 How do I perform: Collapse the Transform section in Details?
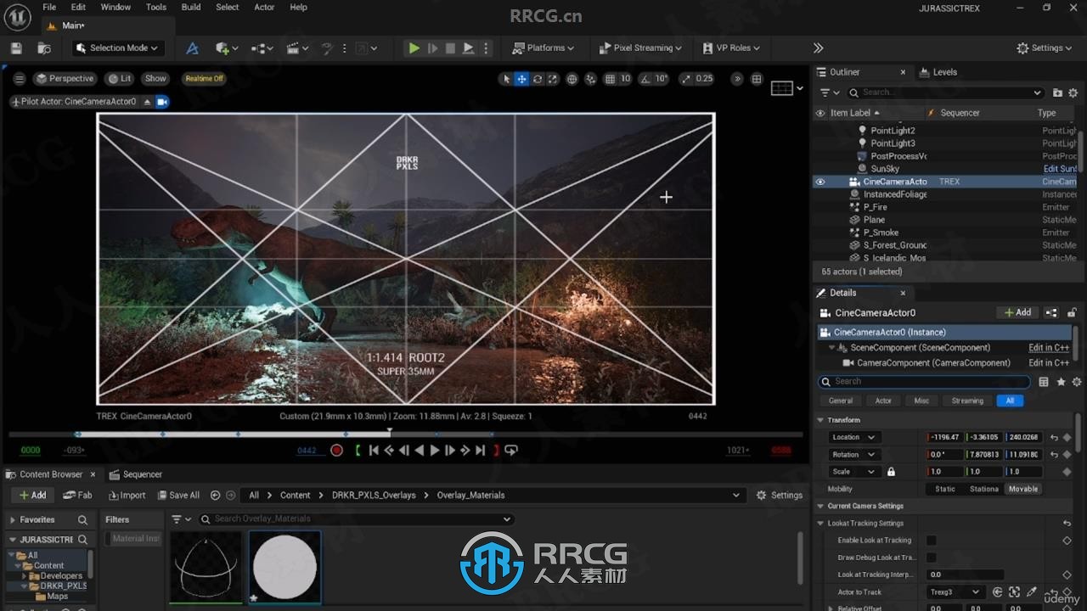coord(820,420)
